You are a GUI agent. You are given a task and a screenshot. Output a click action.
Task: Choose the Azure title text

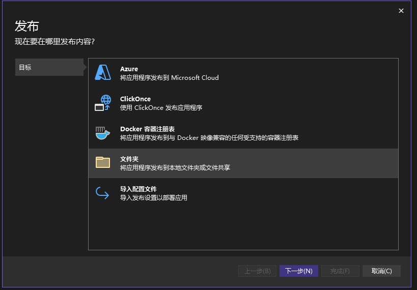pyautogui.click(x=129, y=69)
